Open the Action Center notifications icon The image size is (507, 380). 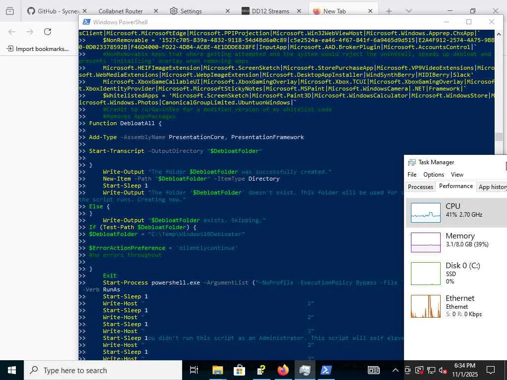click(491, 370)
